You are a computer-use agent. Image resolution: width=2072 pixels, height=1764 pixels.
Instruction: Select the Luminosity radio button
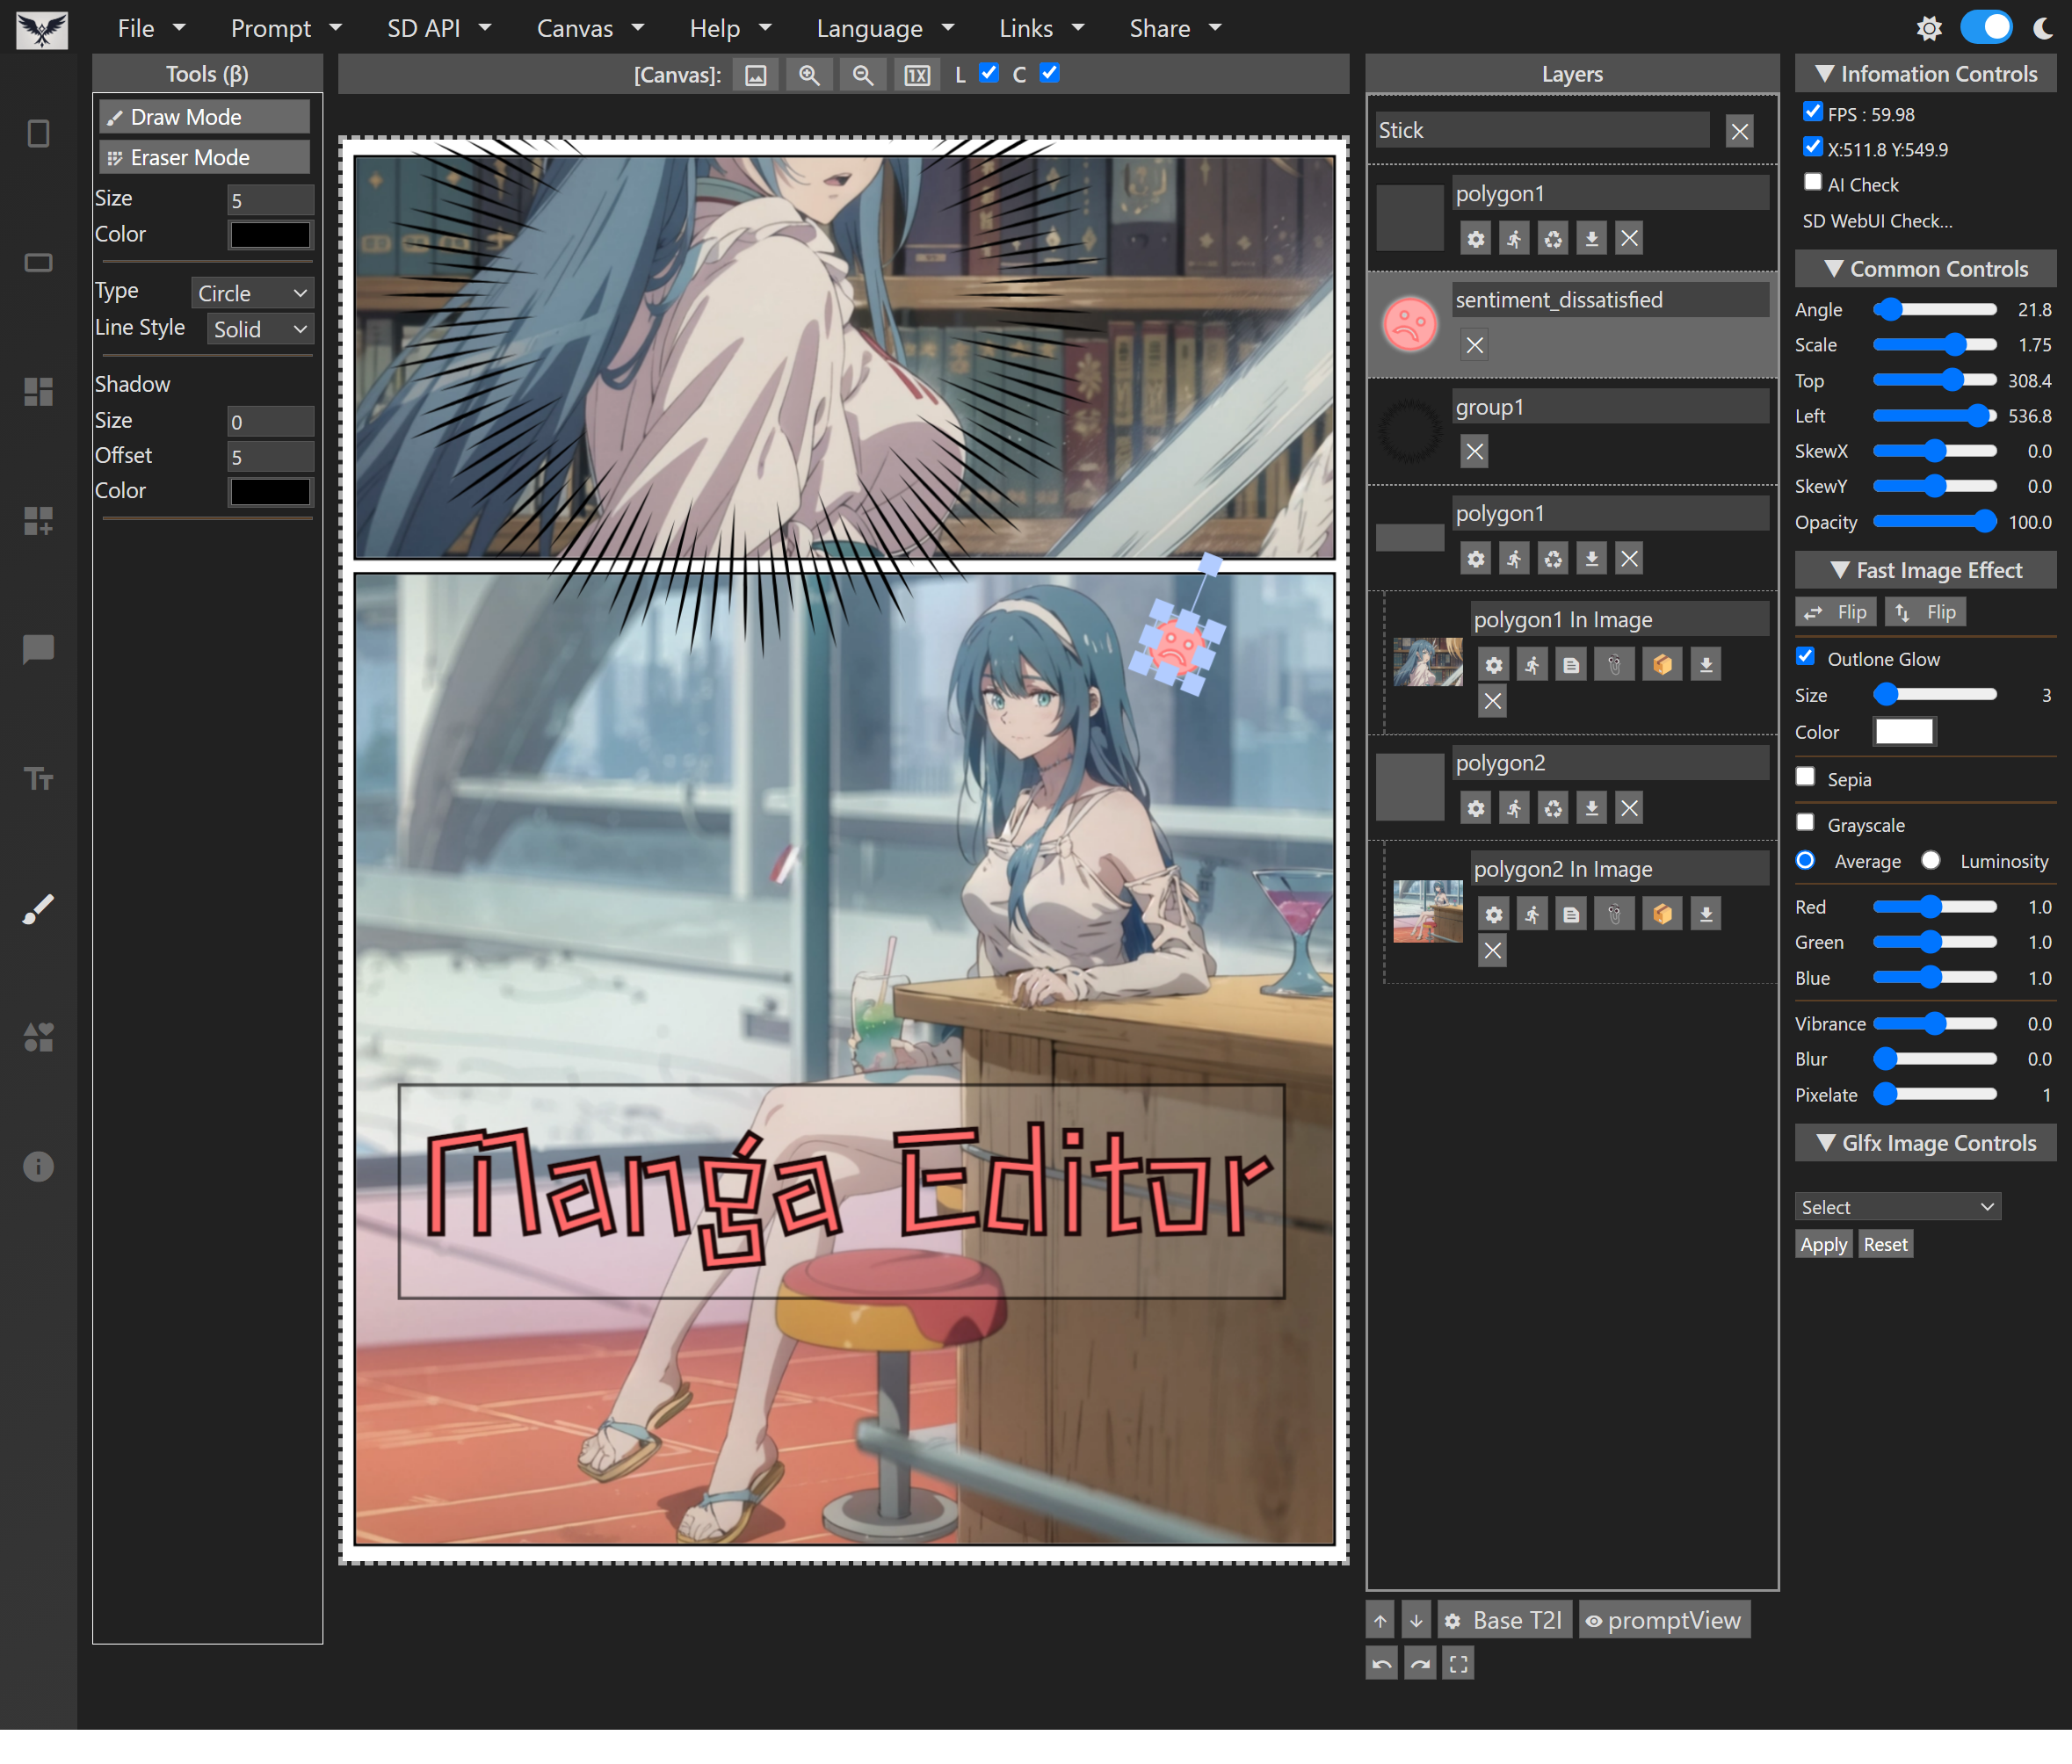[x=1930, y=861]
